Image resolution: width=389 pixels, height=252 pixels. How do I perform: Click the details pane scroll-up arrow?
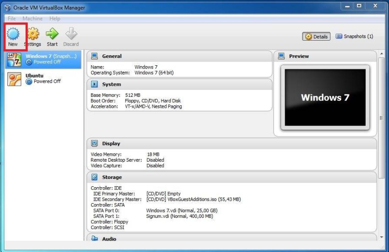click(x=382, y=54)
